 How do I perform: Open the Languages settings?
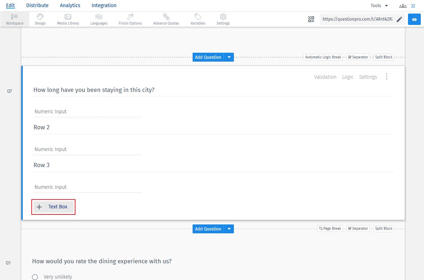pyautogui.click(x=99, y=19)
